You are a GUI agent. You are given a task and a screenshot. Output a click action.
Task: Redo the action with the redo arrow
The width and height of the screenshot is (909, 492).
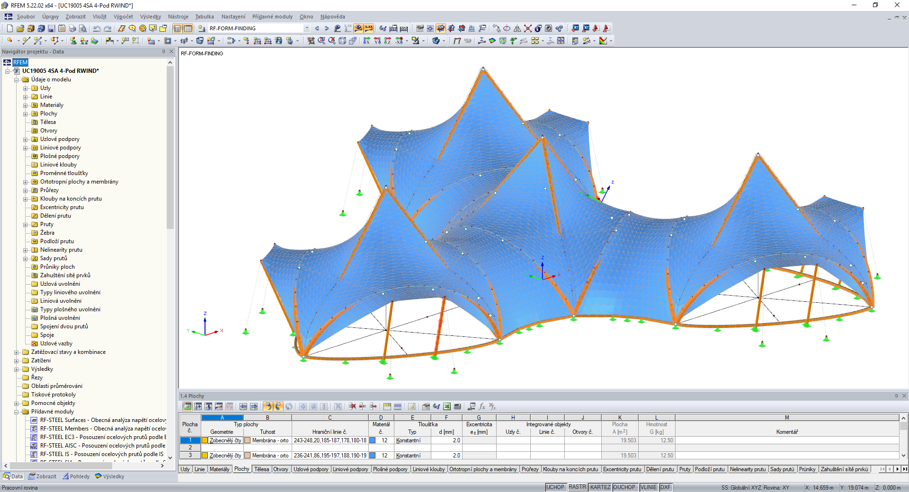[107, 28]
